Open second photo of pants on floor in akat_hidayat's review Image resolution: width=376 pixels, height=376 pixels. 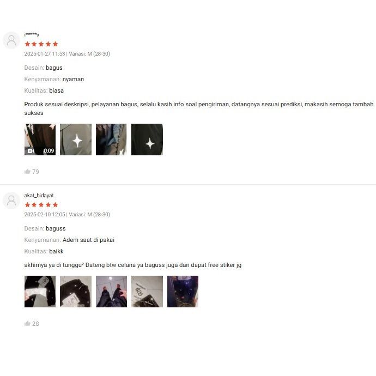pos(76,292)
